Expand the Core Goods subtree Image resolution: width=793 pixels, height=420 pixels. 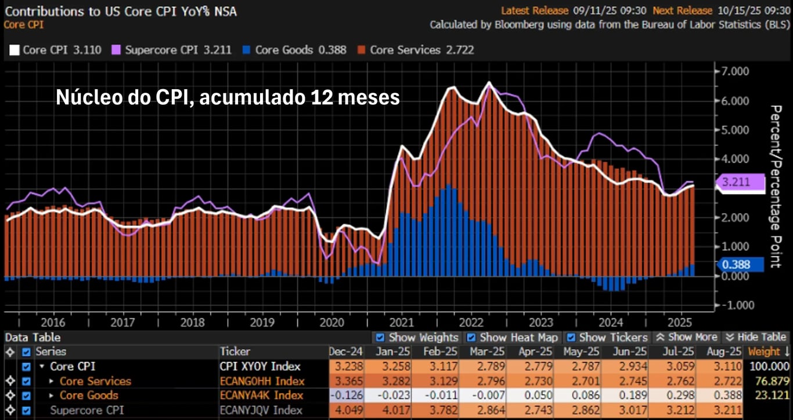coord(50,396)
